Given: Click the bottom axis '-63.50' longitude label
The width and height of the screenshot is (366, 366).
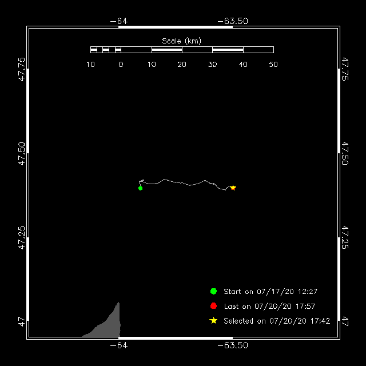Looking at the screenshot, I should coord(233,345).
